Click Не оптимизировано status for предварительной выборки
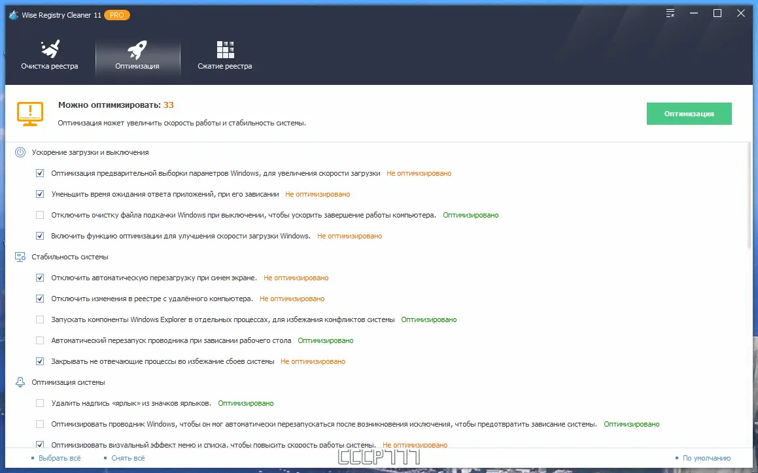The height and width of the screenshot is (473, 758). (419, 173)
